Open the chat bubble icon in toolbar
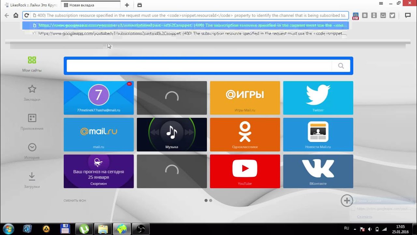Viewport: 417px width, 235px height. pos(408,15)
